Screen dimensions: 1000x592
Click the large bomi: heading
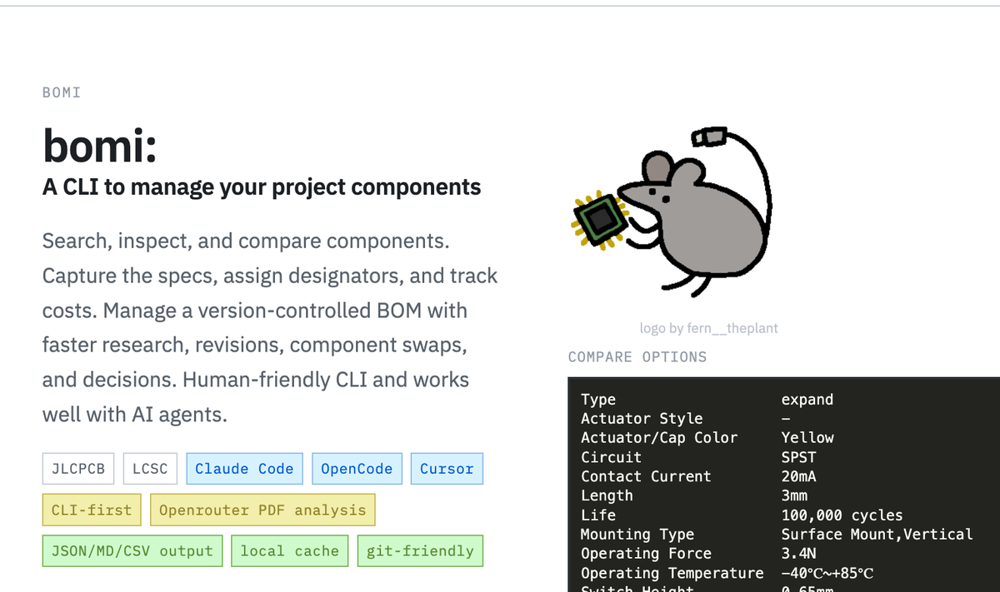tap(100, 147)
